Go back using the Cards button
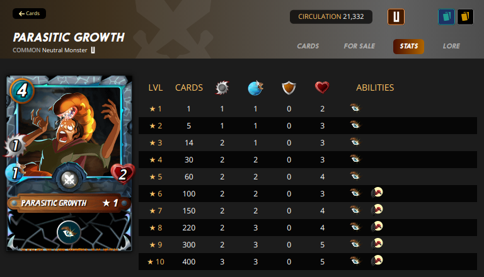Viewport: 484px width, 277px height. pyautogui.click(x=30, y=14)
